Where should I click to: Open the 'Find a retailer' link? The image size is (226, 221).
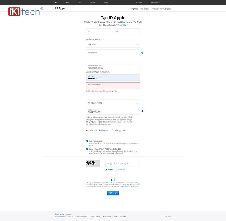point(60,214)
